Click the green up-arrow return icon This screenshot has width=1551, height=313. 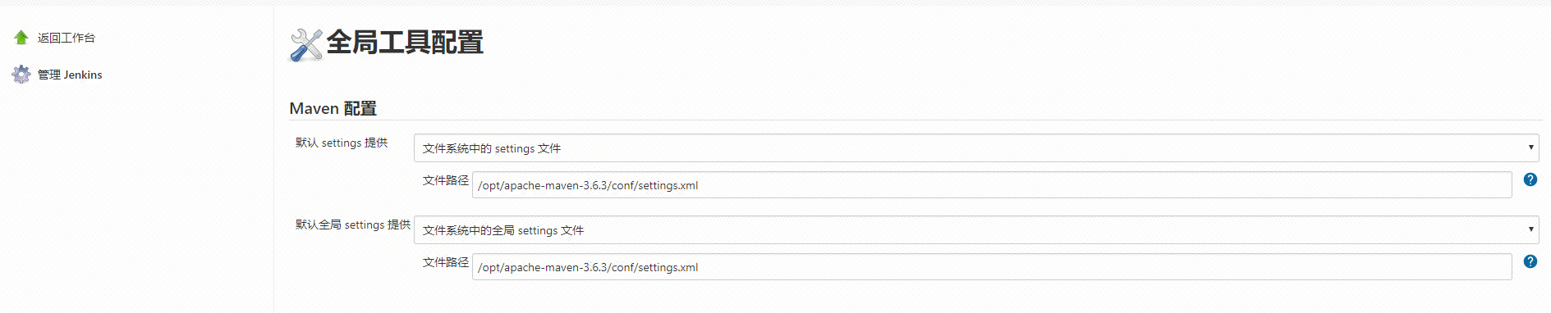[21, 37]
